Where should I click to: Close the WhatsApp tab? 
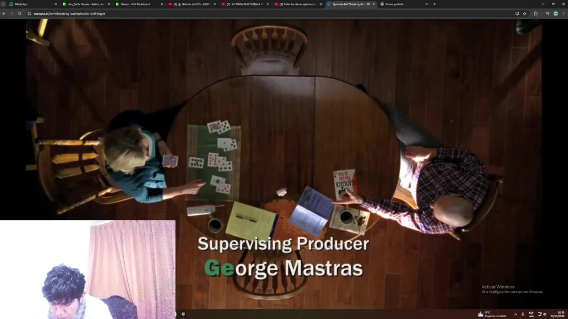pos(56,4)
